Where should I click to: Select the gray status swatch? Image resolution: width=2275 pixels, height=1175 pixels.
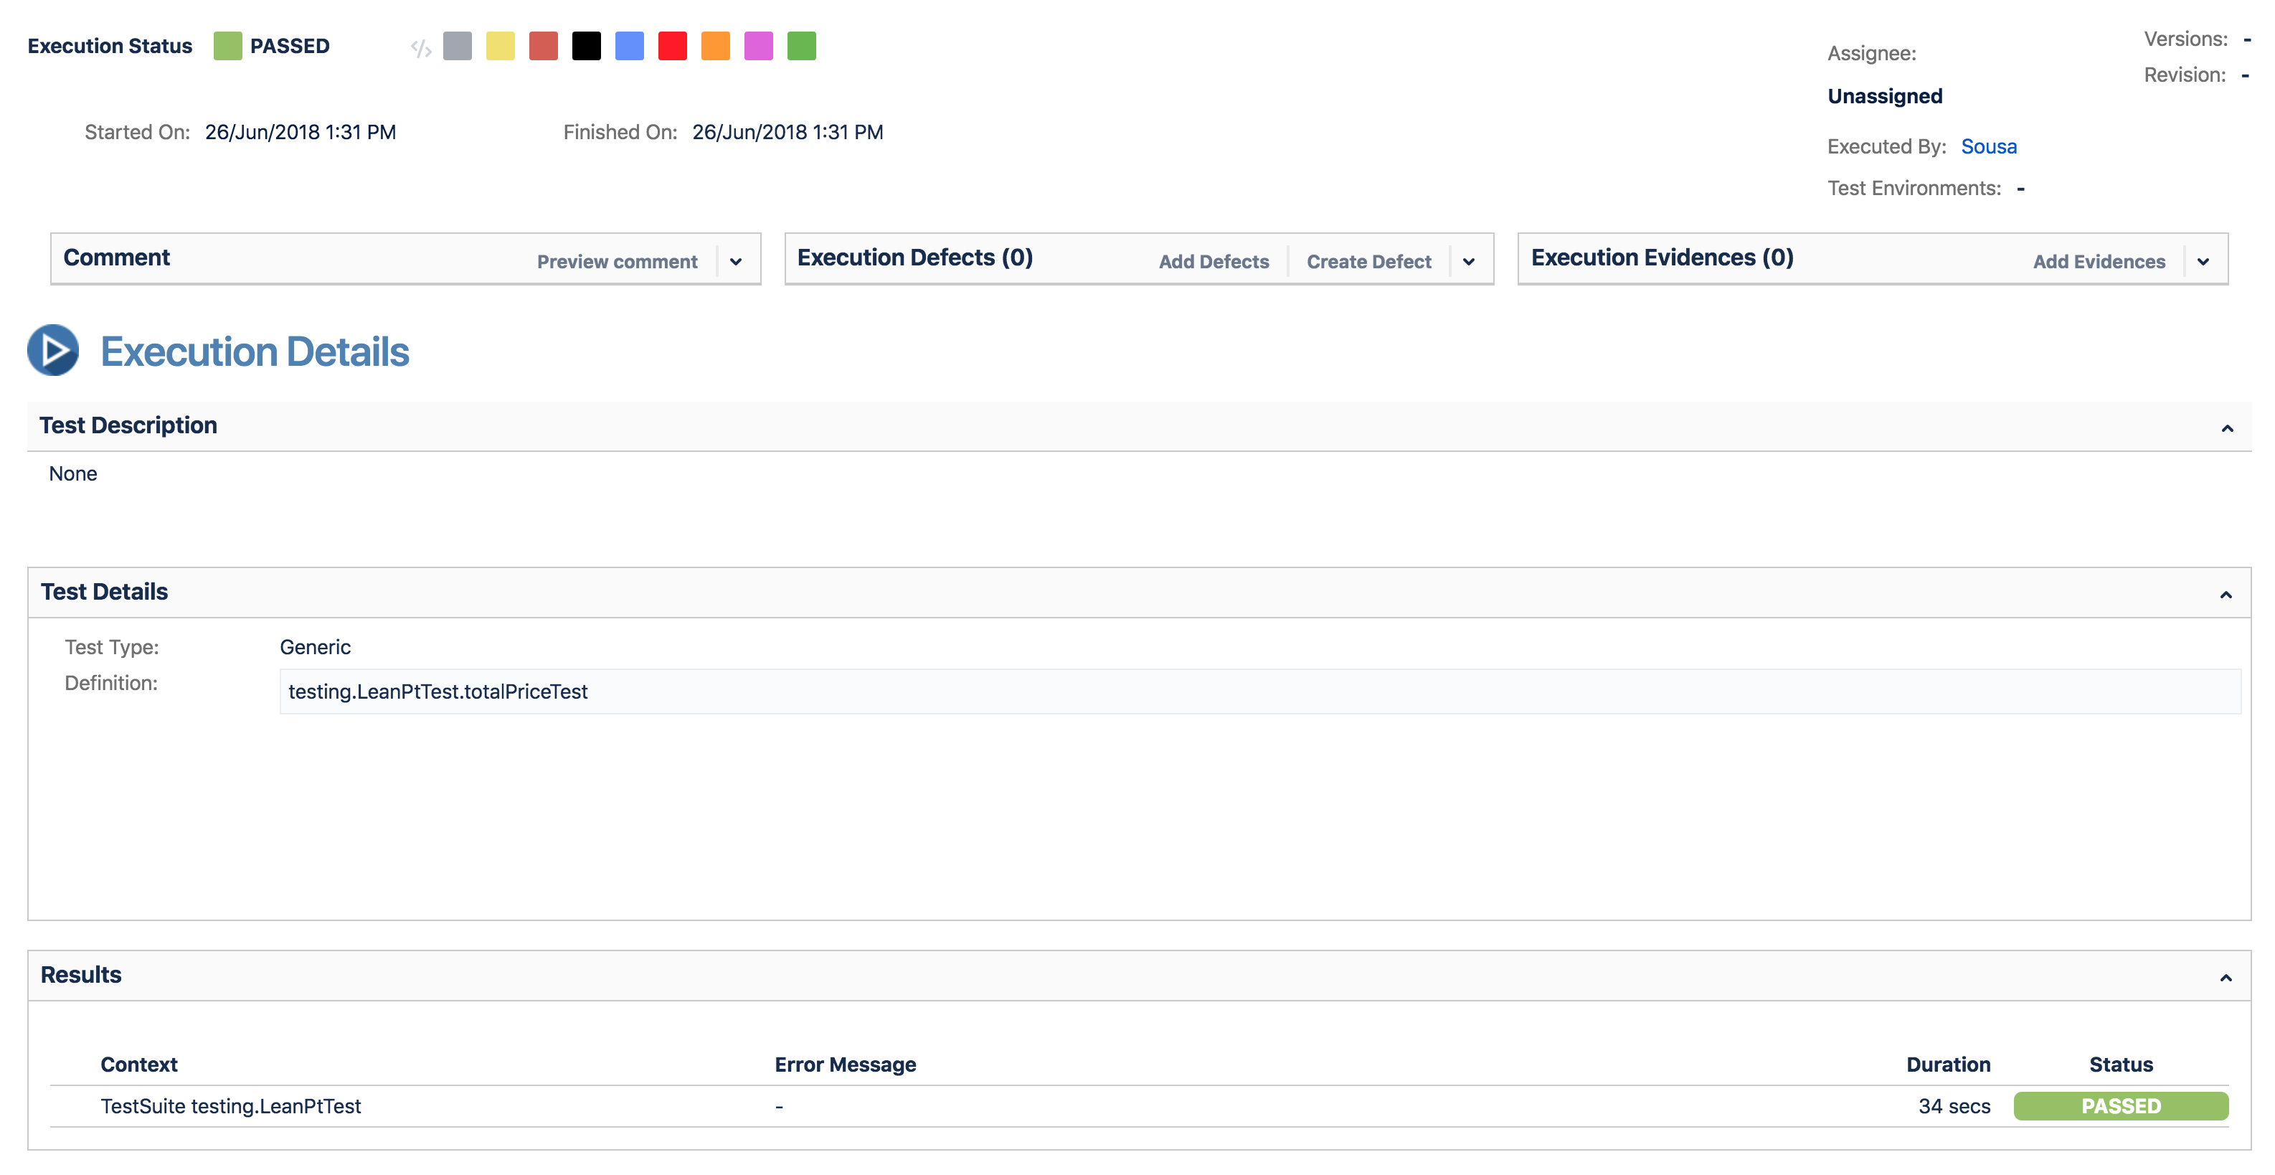click(458, 46)
